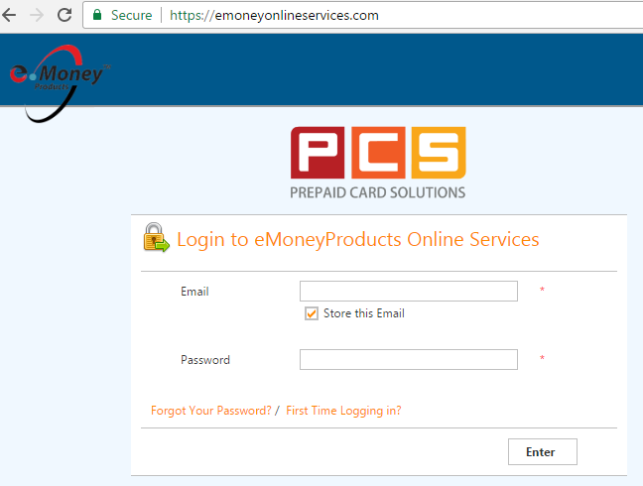Click the Secure label in address bar
This screenshot has height=486, width=643.
tap(131, 15)
